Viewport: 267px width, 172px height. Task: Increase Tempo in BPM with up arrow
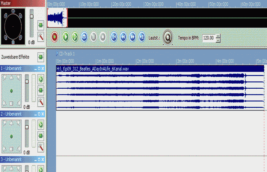point(218,36)
